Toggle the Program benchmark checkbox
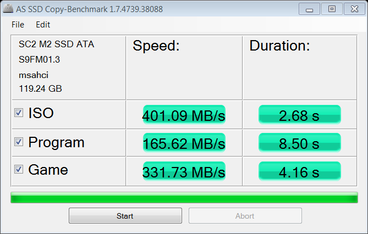The width and height of the screenshot is (368, 234). 19,142
